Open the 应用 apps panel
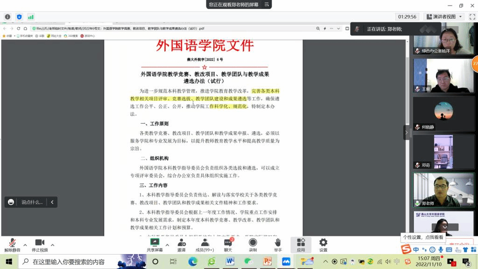This screenshot has height=269, width=478. tap(301, 242)
